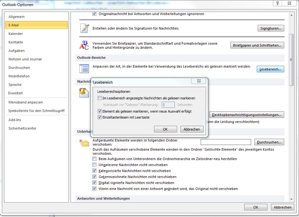Uncheck 'Kategorisierte Nachrichten nicht verschieben'
Image resolution: width=299 pixels, height=217 pixels.
[94, 171]
